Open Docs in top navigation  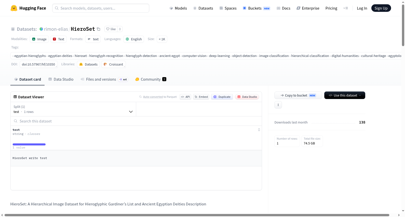click(283, 8)
